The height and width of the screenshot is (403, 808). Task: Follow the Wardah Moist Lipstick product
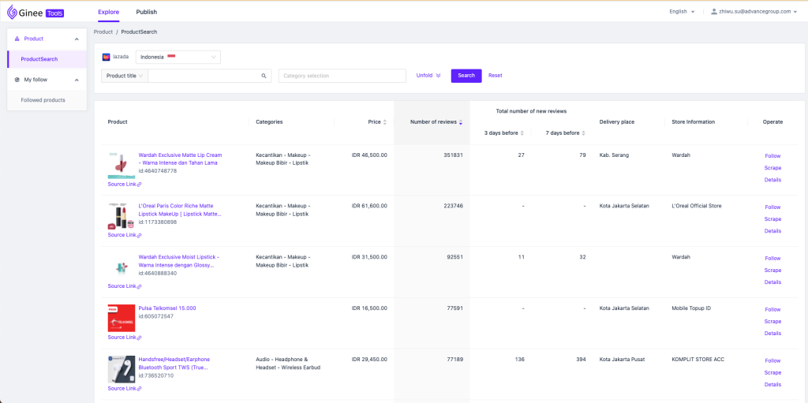pos(772,258)
